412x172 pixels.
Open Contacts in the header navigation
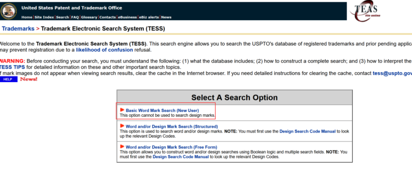pyautogui.click(x=108, y=17)
